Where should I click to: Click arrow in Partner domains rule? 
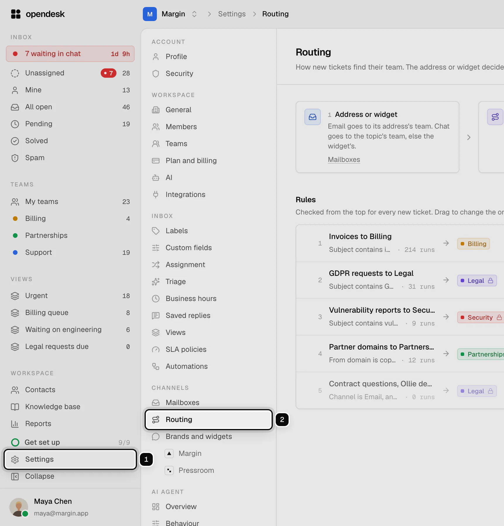[446, 354]
